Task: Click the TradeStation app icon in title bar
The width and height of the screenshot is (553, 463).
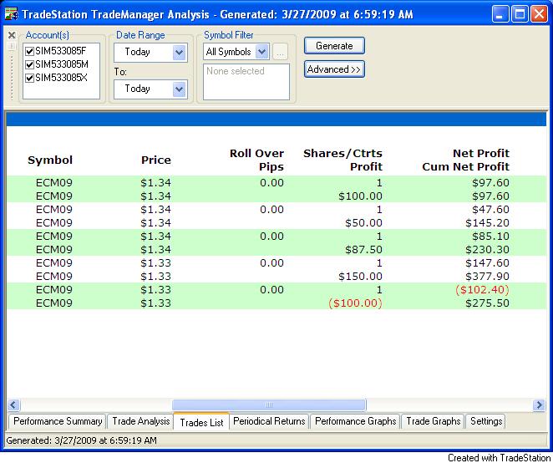Action: [x=12, y=14]
